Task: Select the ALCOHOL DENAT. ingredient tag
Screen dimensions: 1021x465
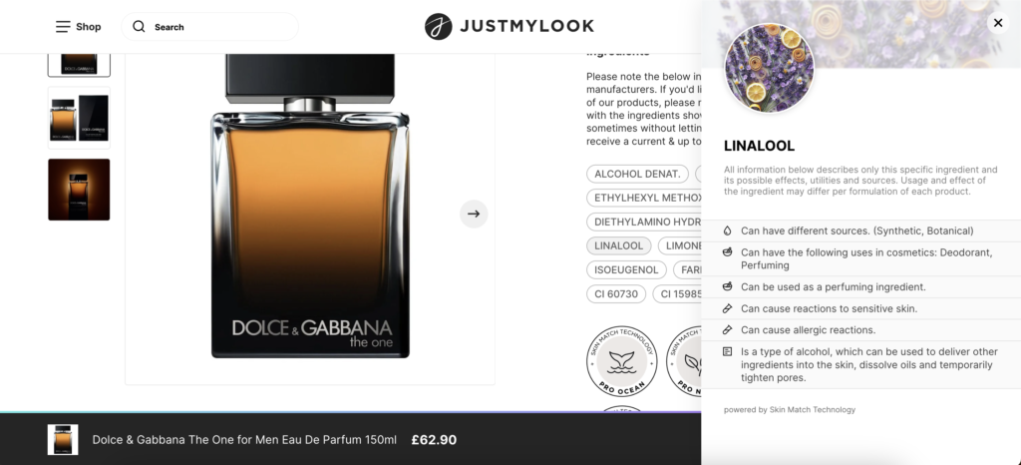Action: coord(637,174)
